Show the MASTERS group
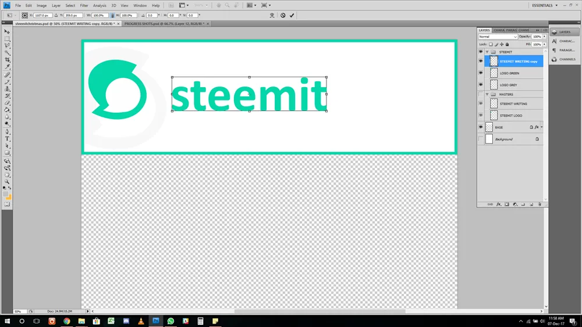The width and height of the screenshot is (582, 327). (x=481, y=95)
